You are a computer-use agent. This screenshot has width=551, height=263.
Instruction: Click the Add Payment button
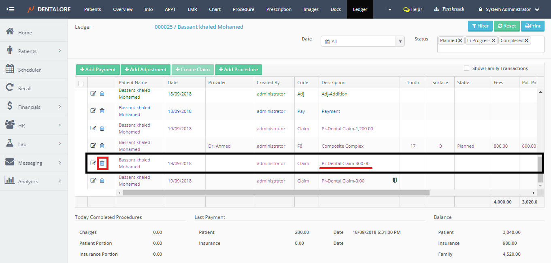[x=98, y=70]
